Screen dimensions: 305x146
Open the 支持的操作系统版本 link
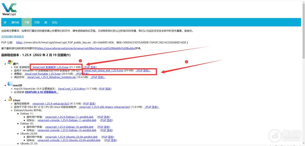pyautogui.click(x=13, y=37)
